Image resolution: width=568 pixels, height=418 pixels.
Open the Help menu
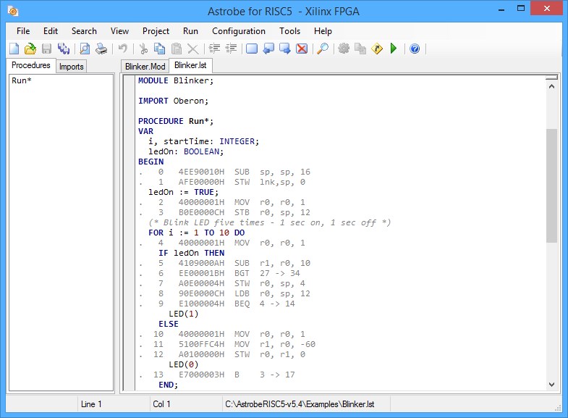click(323, 31)
